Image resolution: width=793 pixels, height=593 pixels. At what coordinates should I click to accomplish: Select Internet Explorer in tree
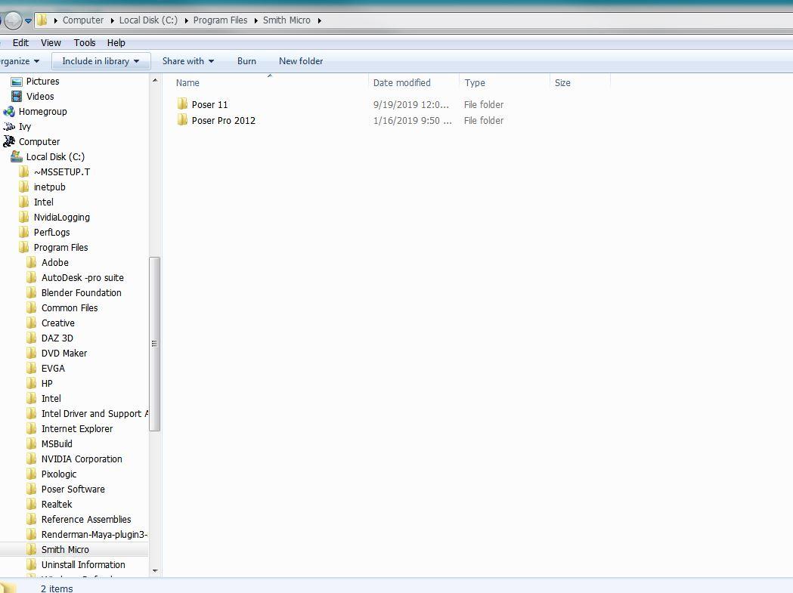[77, 429]
